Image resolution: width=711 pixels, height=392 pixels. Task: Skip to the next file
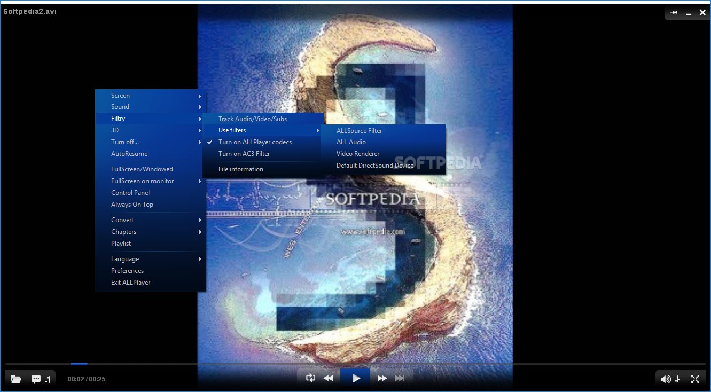[x=400, y=378]
